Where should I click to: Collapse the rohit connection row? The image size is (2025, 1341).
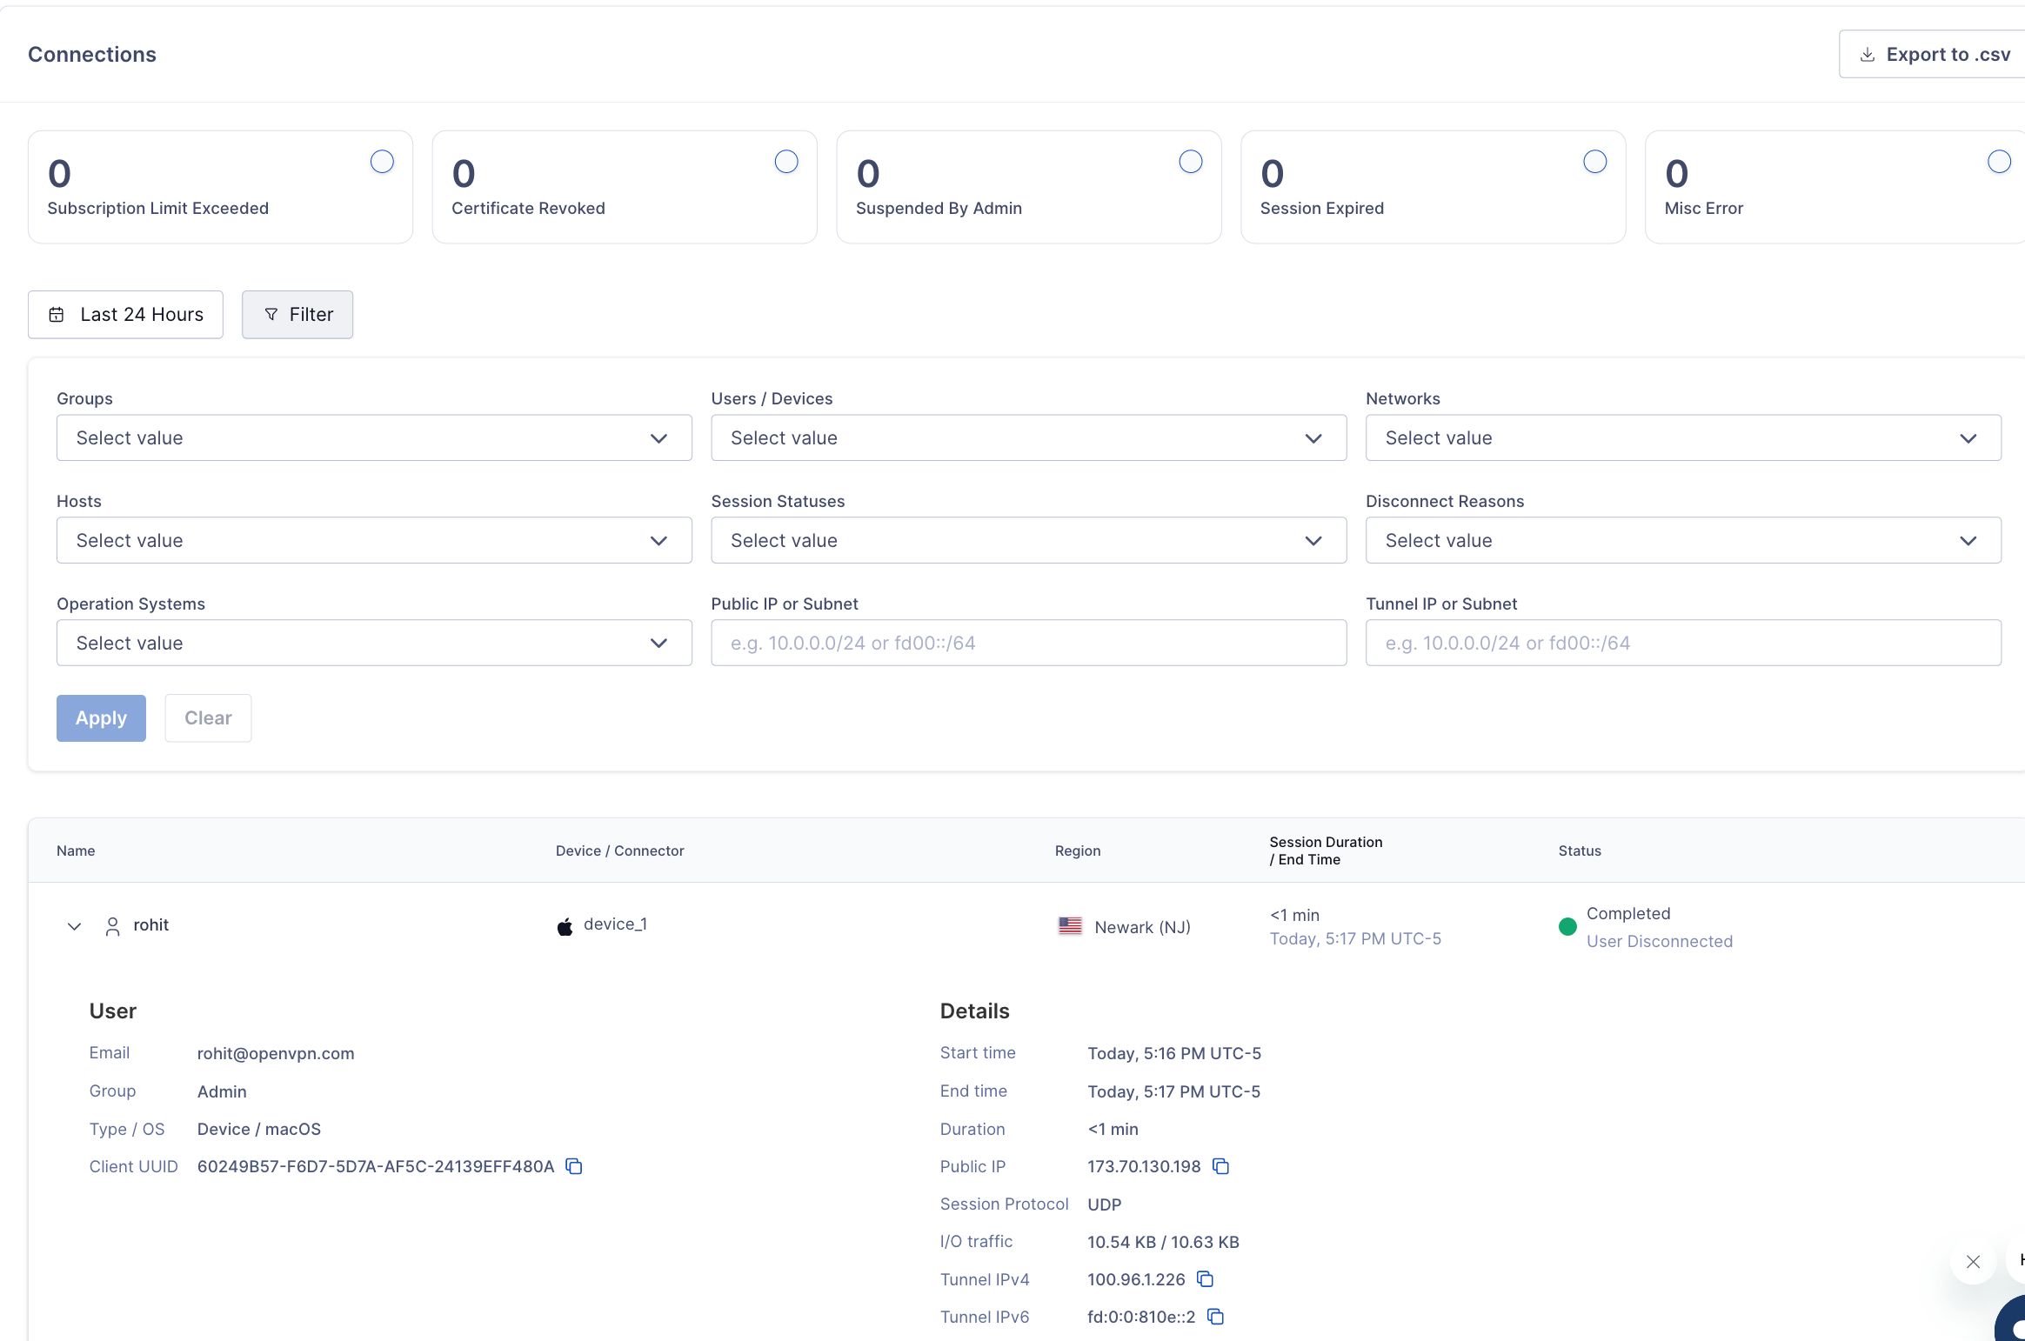tap(74, 926)
